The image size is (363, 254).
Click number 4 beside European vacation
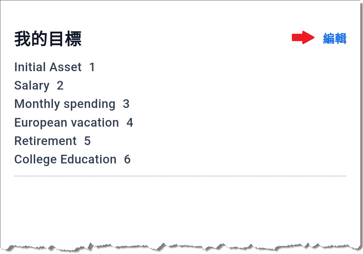pyautogui.click(x=130, y=122)
